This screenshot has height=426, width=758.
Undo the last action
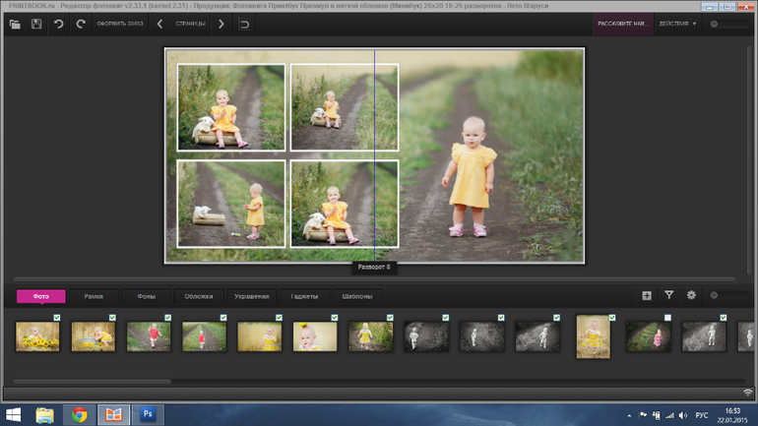59,24
